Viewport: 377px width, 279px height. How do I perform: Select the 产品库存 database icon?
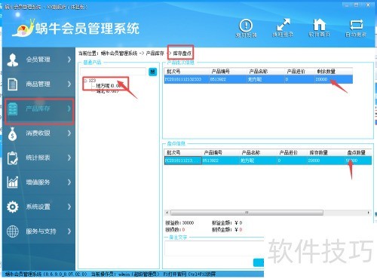coord(13,109)
